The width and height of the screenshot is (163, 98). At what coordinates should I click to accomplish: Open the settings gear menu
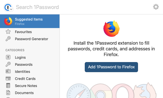(x=156, y=7)
